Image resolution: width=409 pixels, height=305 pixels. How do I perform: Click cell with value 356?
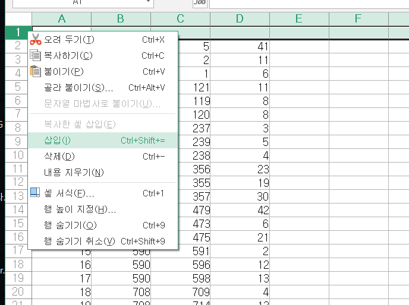tap(194, 169)
